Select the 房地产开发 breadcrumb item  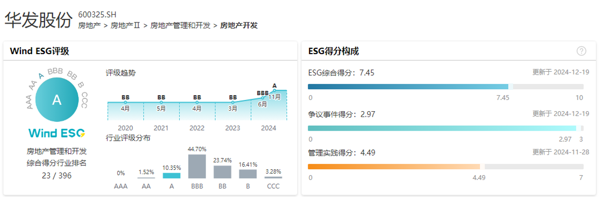click(239, 25)
